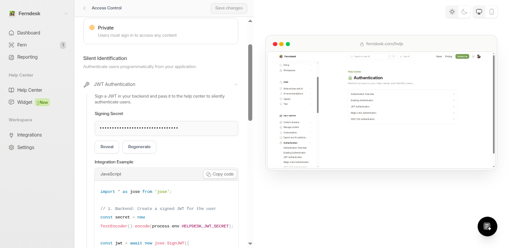Click the Billing icon in the preview sidebar
Image resolution: width=509 pixels, height=248 pixels.
281,65
